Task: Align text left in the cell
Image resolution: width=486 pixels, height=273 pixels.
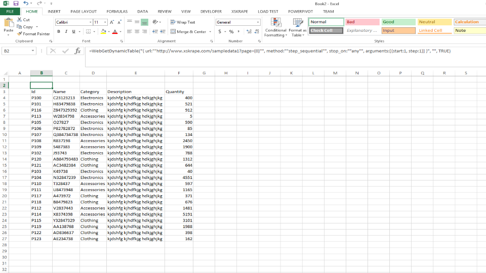Action: click(130, 31)
